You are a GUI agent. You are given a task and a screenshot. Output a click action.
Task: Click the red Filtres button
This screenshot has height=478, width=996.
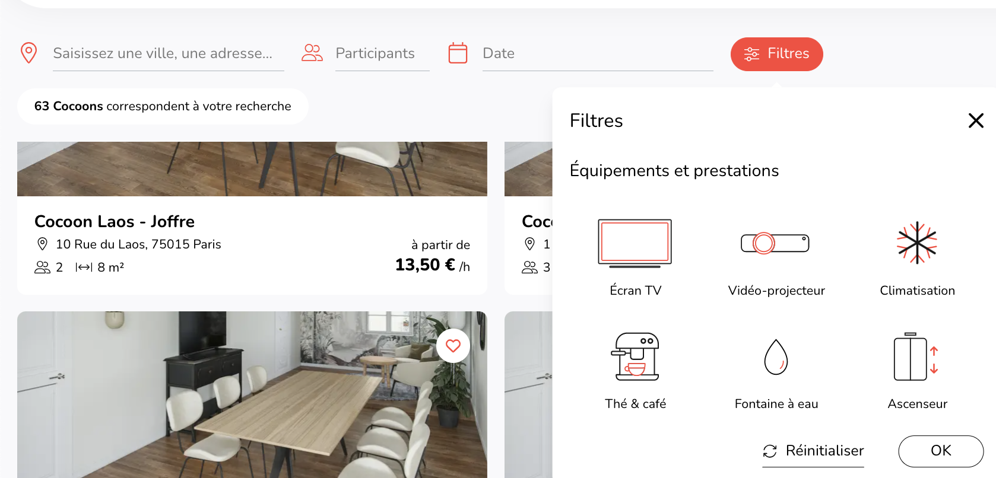tap(776, 54)
